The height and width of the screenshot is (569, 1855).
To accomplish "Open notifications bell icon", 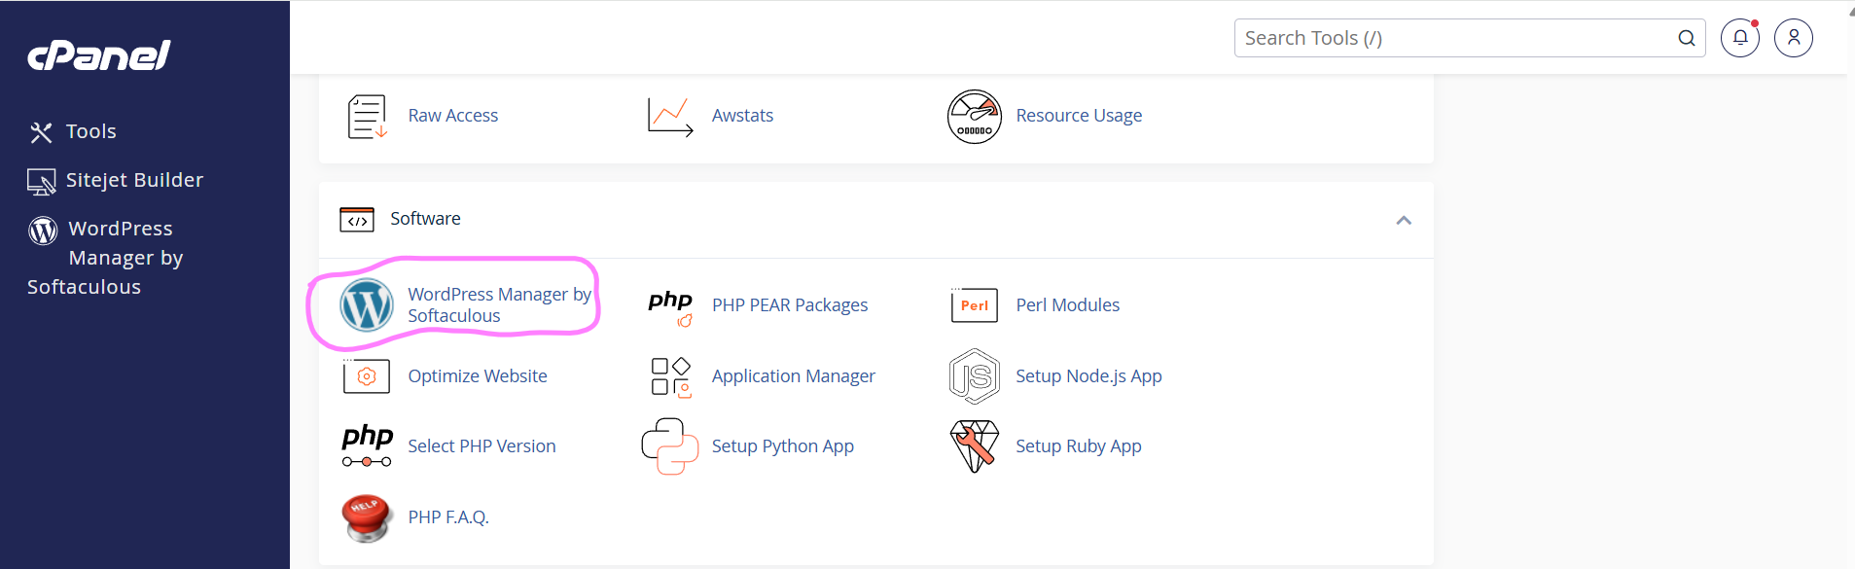I will [1739, 38].
